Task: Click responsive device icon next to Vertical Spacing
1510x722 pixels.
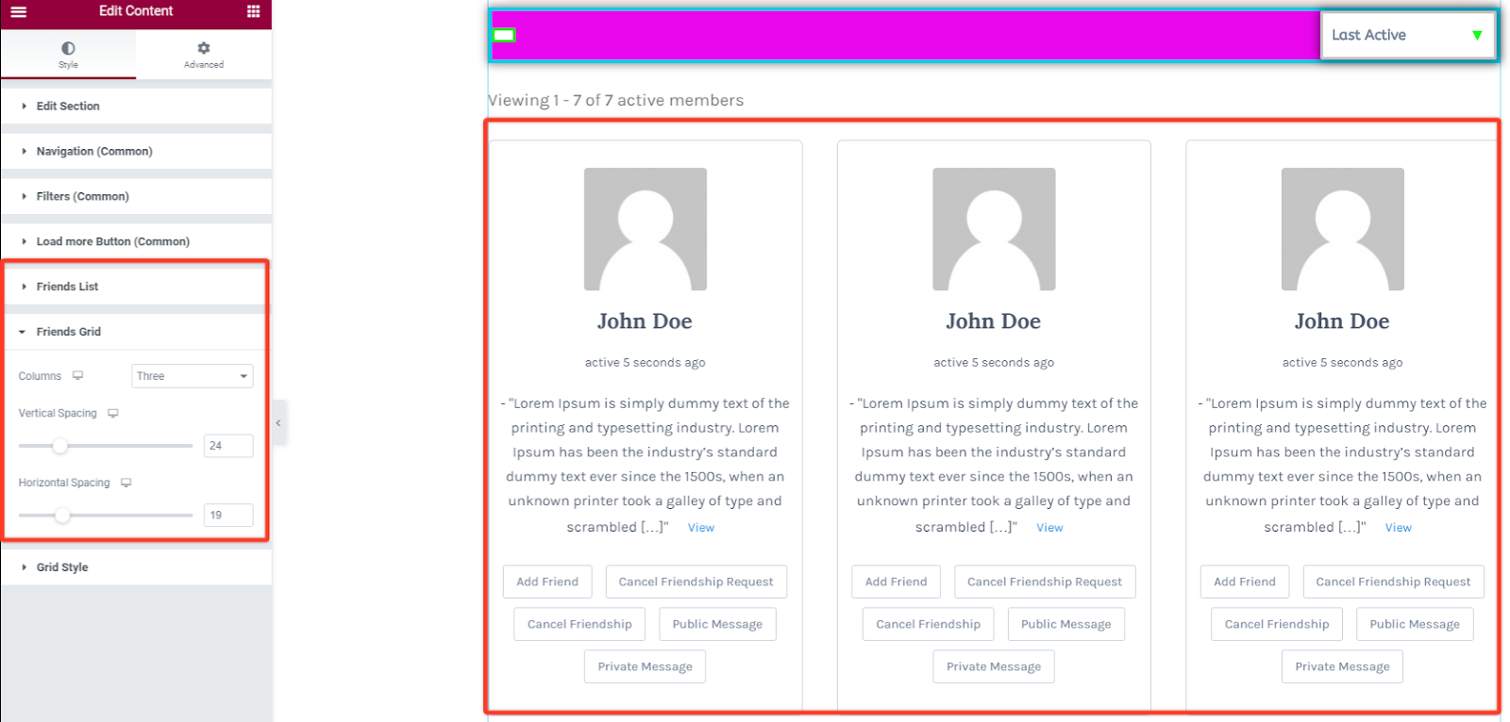Action: click(x=113, y=413)
